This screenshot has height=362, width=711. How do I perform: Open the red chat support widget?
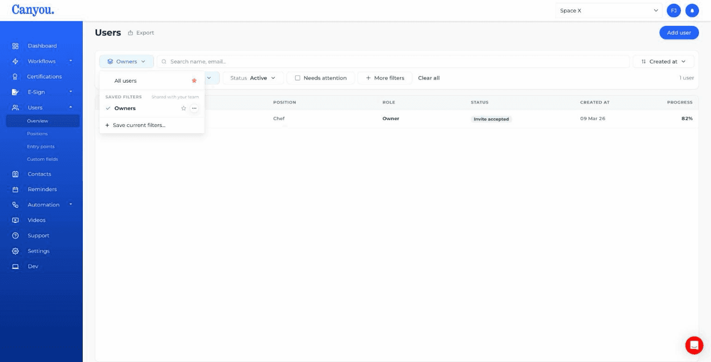694,345
